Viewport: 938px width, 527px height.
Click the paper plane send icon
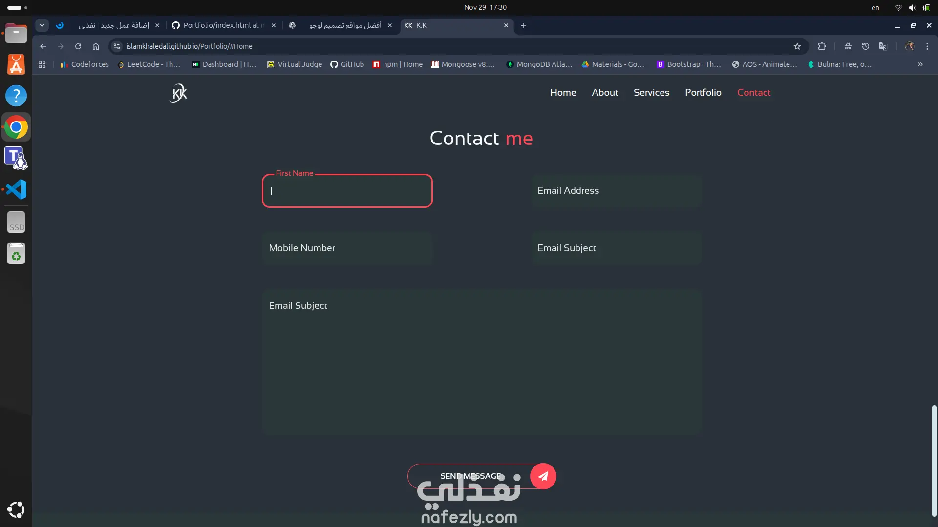pyautogui.click(x=543, y=476)
